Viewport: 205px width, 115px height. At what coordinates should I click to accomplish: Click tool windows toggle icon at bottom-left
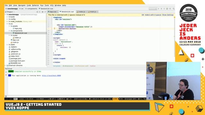pyautogui.click(x=6, y=96)
